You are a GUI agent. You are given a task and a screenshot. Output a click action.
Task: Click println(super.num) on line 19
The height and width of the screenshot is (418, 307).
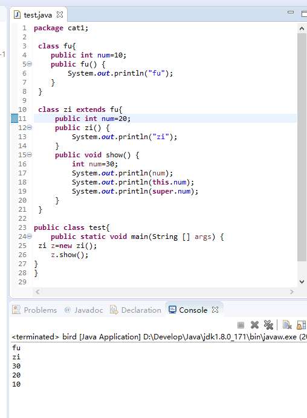135,191
